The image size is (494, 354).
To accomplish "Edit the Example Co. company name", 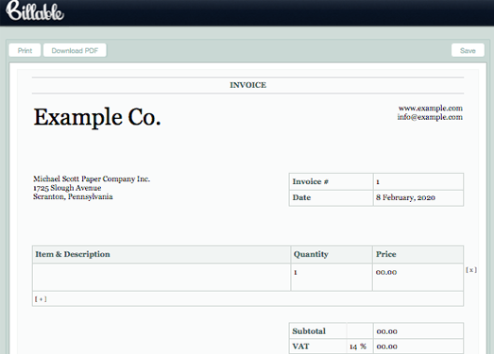I will coord(97,117).
